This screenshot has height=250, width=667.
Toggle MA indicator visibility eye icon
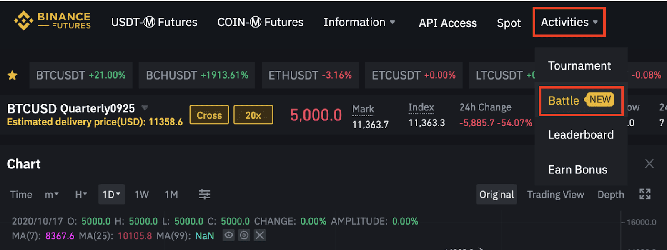228,235
